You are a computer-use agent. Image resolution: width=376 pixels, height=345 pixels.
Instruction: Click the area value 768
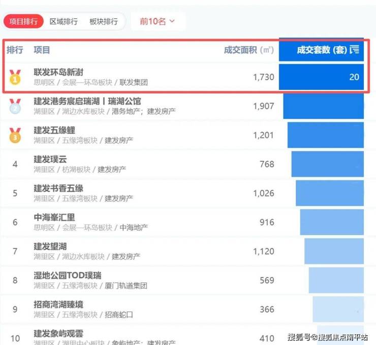267,164
